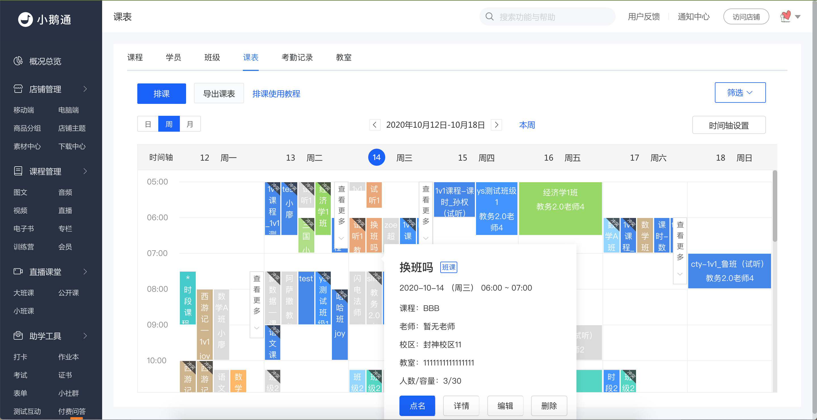
Task: Open 时间轴设置 settings button
Action: pyautogui.click(x=728, y=125)
